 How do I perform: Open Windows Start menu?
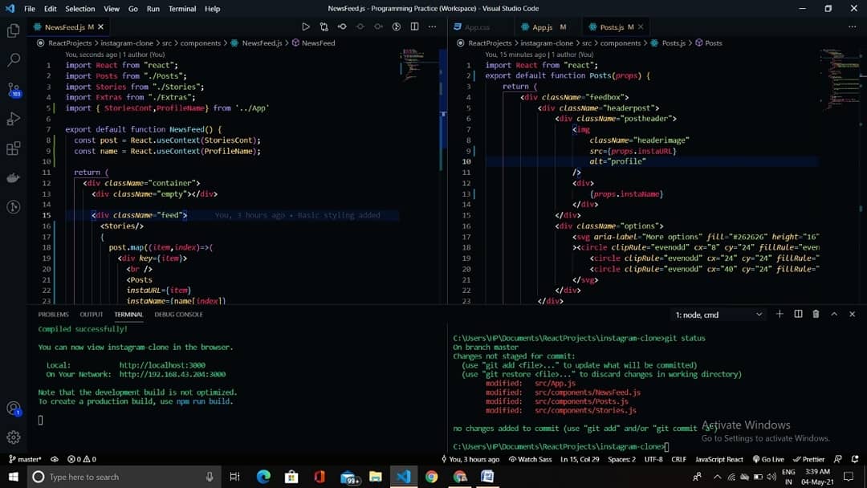pyautogui.click(x=14, y=477)
